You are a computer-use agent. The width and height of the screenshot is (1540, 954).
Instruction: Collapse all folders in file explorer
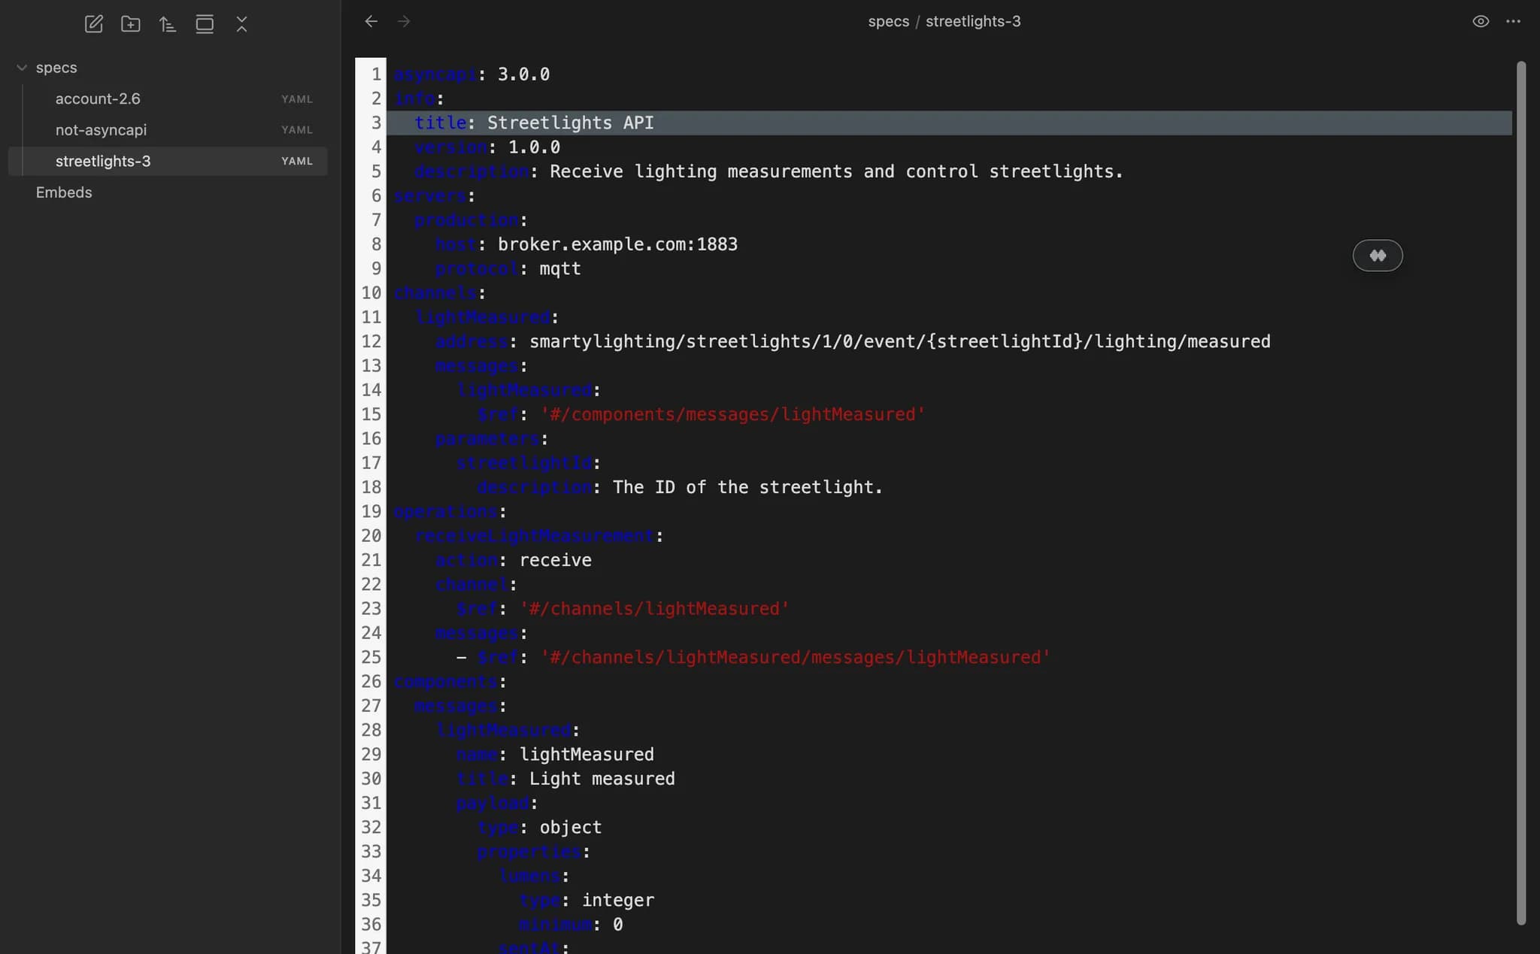coord(241,24)
